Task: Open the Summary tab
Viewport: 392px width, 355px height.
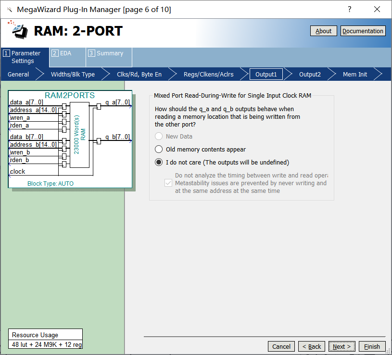Action: tap(106, 53)
